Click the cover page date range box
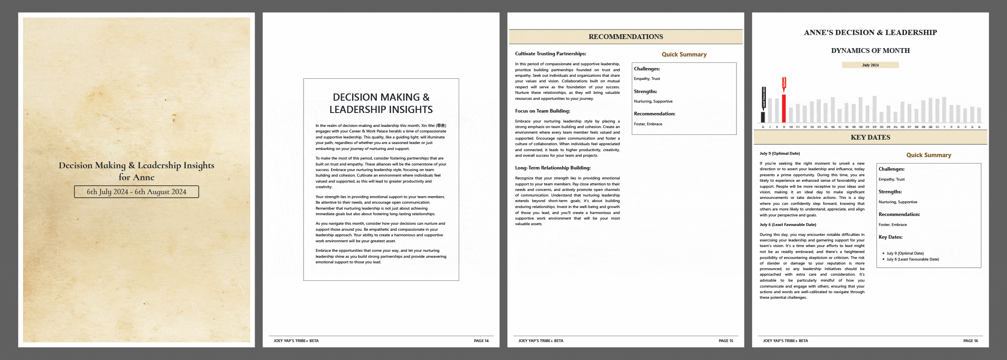Image resolution: width=1007 pixels, height=360 pixels. coord(136,192)
